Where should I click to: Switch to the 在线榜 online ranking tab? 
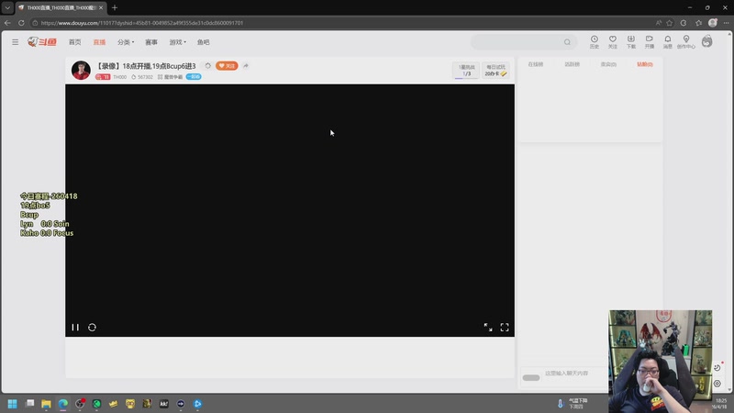[x=536, y=64]
